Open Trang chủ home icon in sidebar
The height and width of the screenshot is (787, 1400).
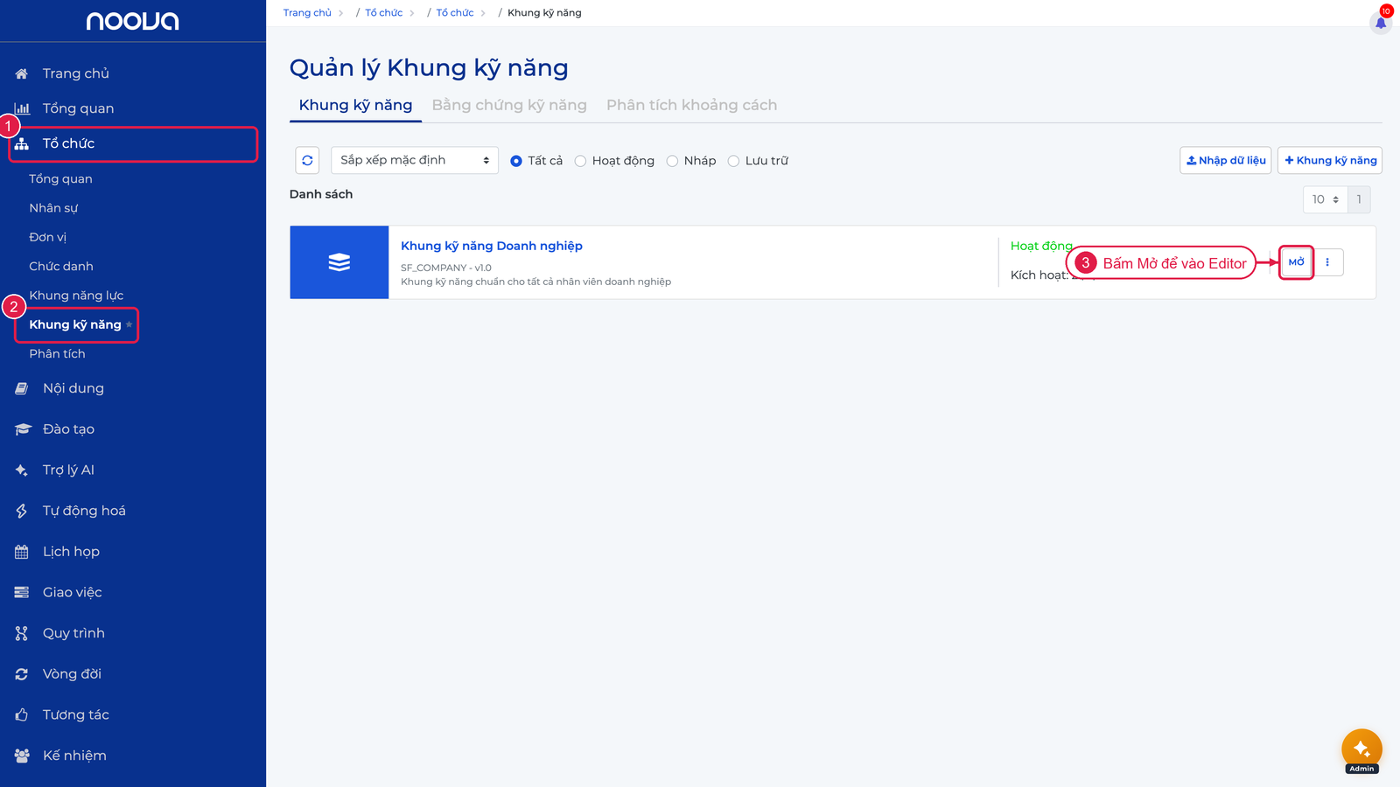click(22, 73)
